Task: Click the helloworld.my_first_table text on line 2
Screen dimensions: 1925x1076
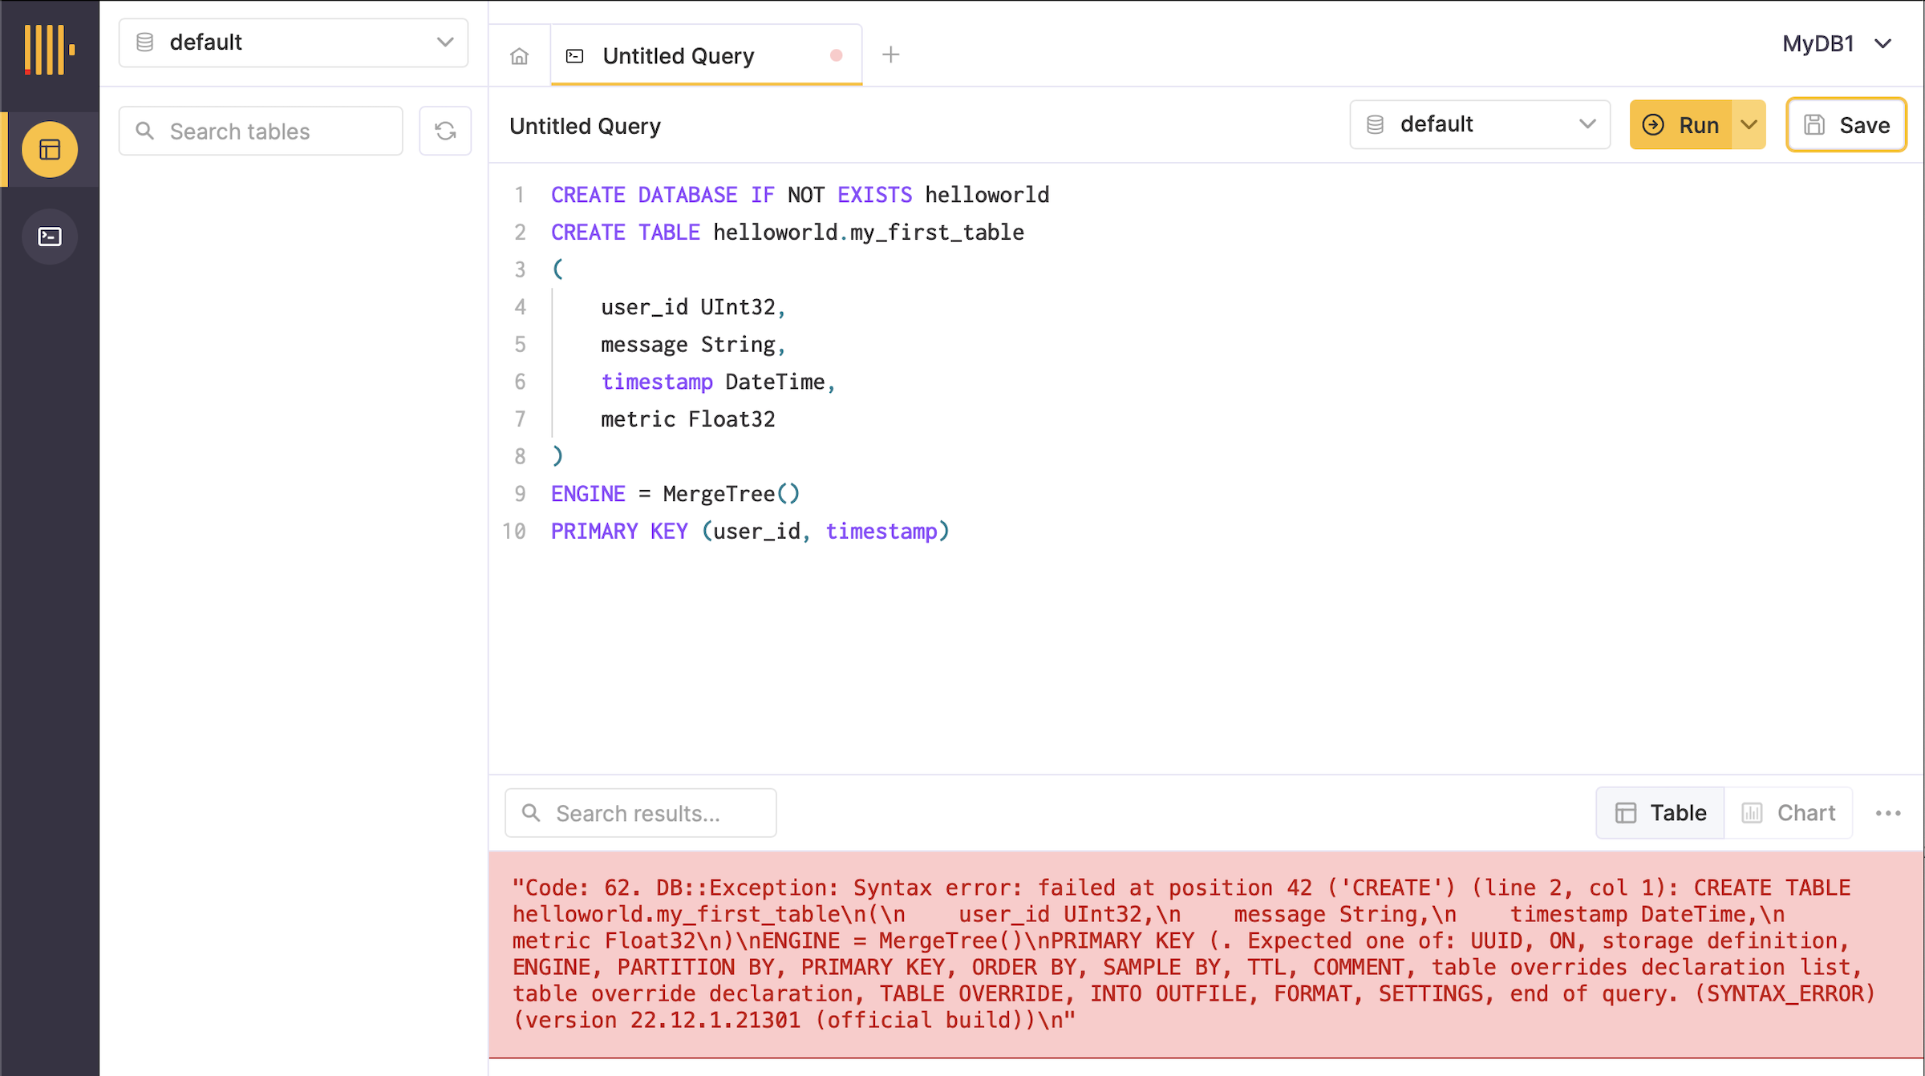Action: pos(869,233)
